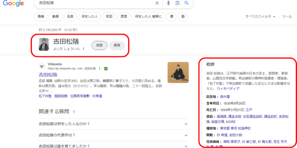This screenshot has width=297, height=148.
Task: Expand 吉田松陰は誰を育てましたか？ question
Action: (x=114, y=146)
